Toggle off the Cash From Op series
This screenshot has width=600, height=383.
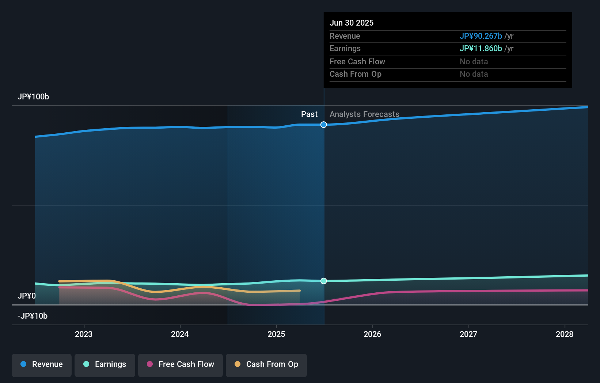[266, 364]
